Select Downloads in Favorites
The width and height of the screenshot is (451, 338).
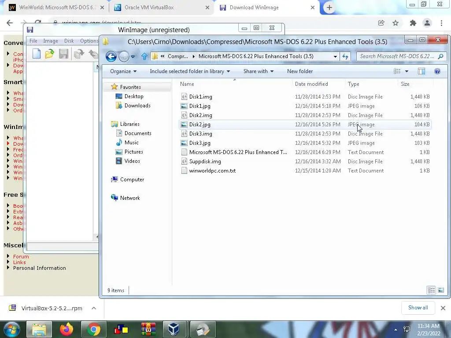click(137, 106)
